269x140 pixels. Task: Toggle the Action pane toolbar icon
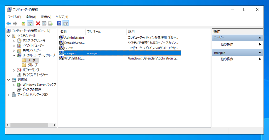point(66,23)
